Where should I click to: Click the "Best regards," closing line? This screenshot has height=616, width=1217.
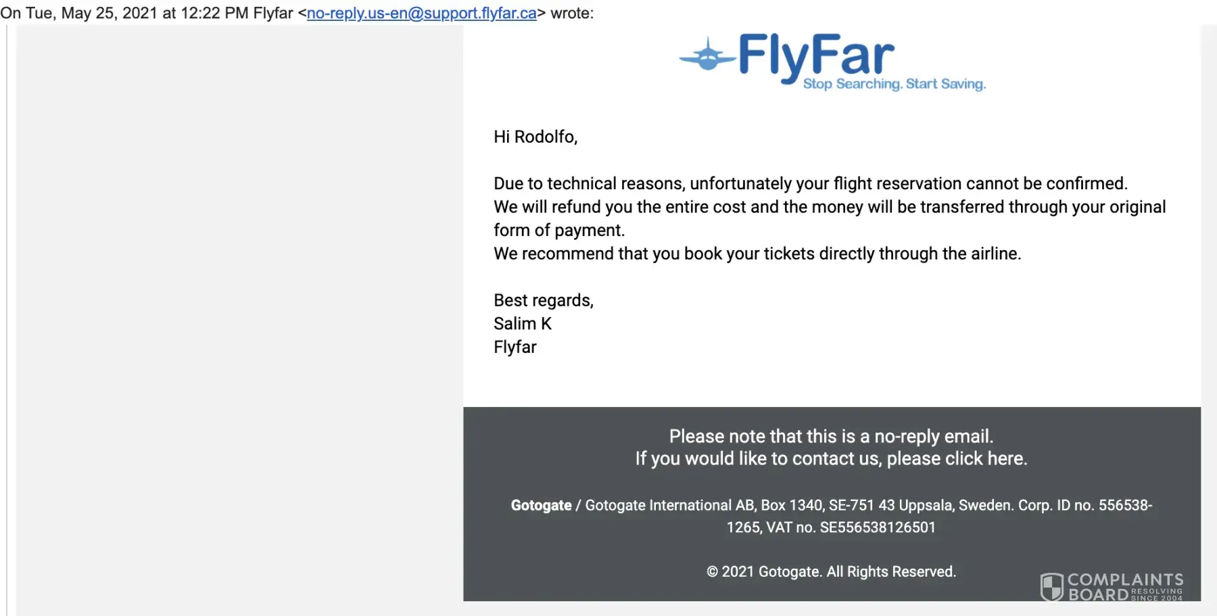(x=543, y=300)
